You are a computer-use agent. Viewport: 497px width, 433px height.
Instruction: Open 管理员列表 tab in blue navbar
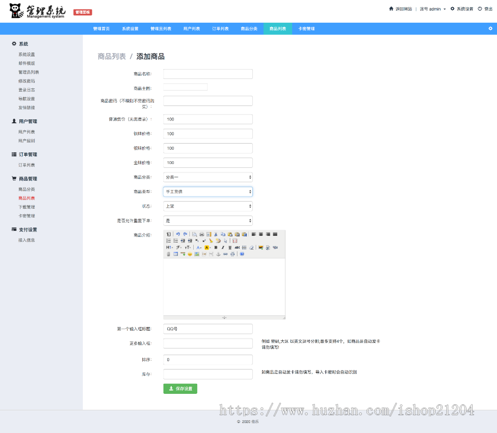tap(161, 29)
